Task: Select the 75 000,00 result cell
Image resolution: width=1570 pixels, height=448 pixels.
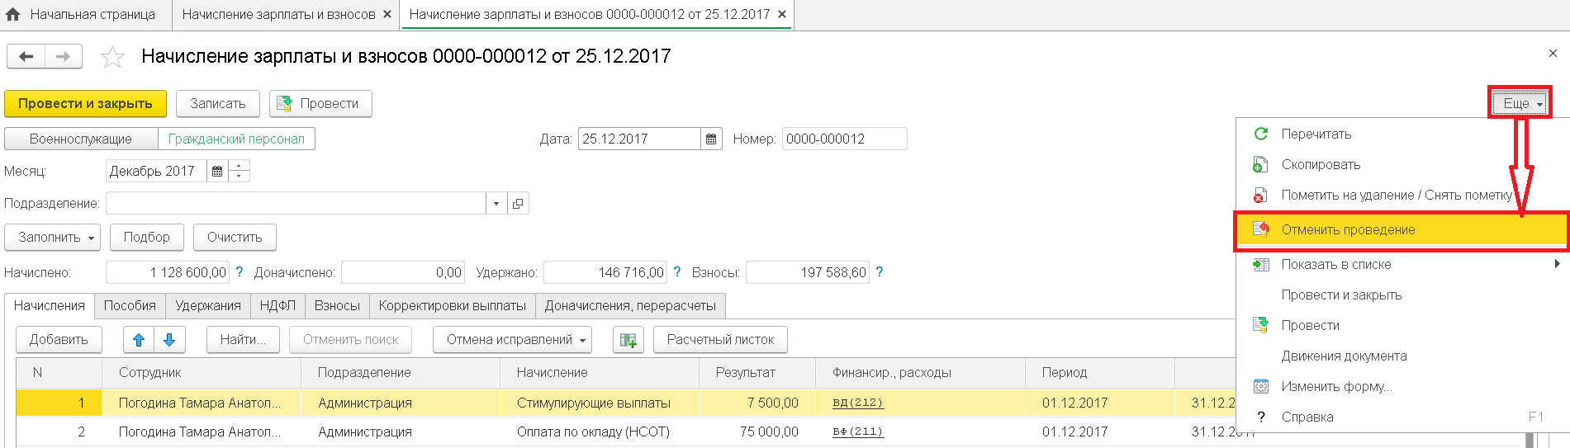Action: (x=757, y=431)
